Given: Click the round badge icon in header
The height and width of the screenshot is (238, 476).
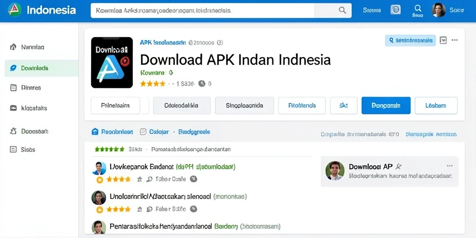Looking at the screenshot, I should 395,10.
